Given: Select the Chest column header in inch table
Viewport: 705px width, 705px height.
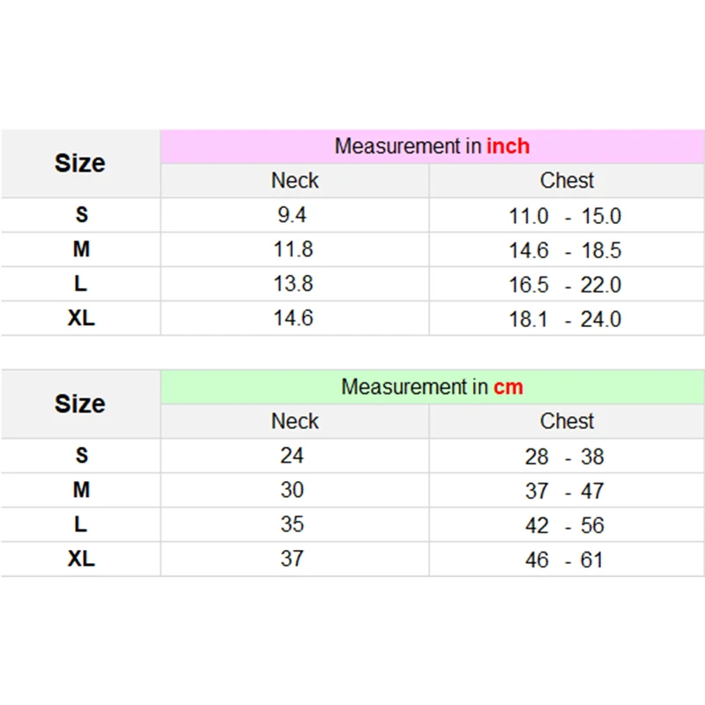Looking at the screenshot, I should (567, 181).
